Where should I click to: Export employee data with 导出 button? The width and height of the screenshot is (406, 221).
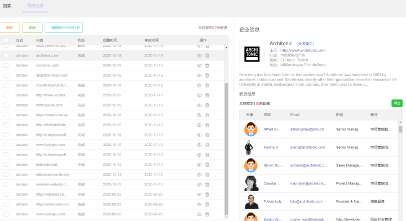397,103
